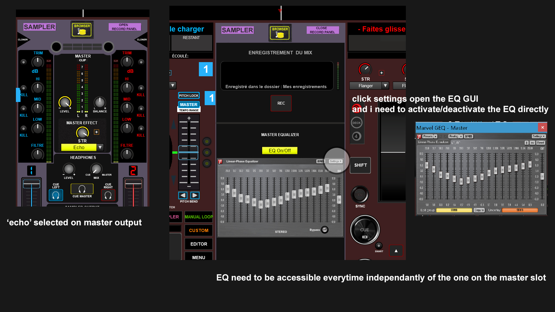Image resolution: width=555 pixels, height=312 pixels.
Task: Click OPEN RECORD PANEL button
Action: click(125, 27)
